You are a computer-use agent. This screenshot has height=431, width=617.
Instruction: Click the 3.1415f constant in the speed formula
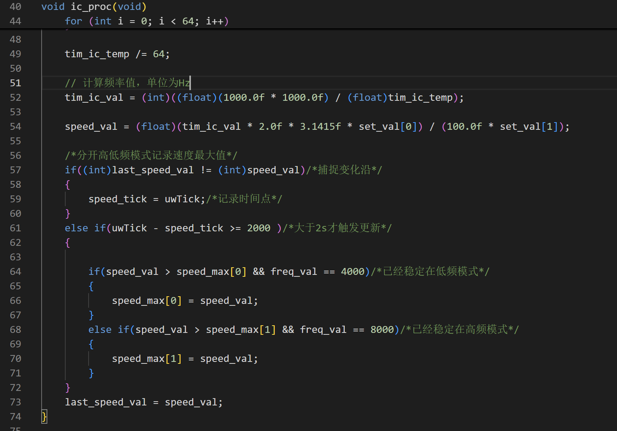point(320,127)
